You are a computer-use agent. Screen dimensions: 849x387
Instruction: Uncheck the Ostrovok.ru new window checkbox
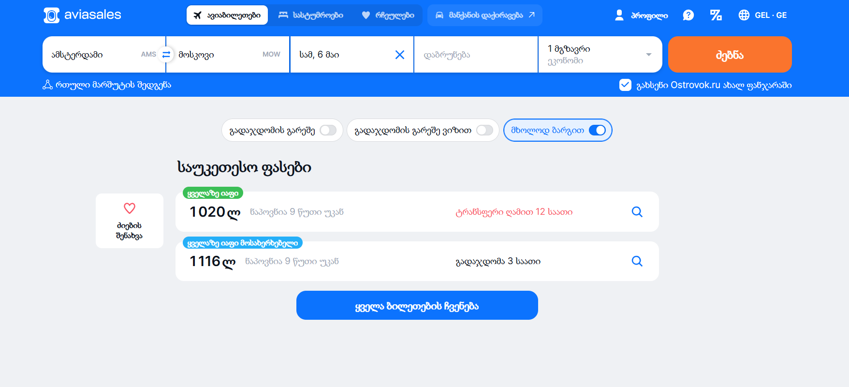pos(625,85)
